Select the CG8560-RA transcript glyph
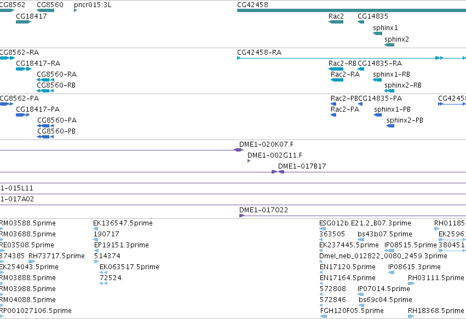The height and width of the screenshot is (319, 466). 45,80
